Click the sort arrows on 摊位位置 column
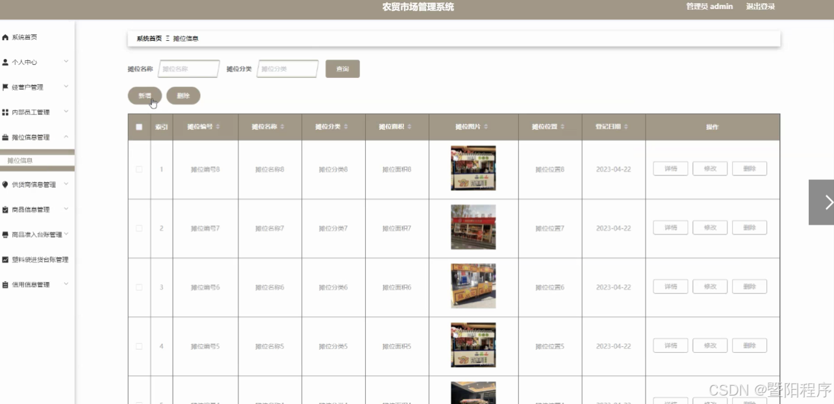 coord(562,127)
